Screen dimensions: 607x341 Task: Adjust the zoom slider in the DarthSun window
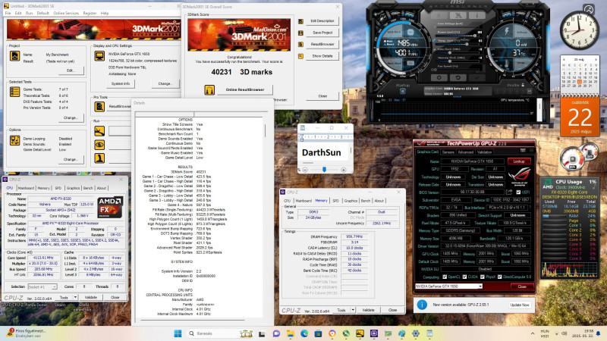point(325,169)
